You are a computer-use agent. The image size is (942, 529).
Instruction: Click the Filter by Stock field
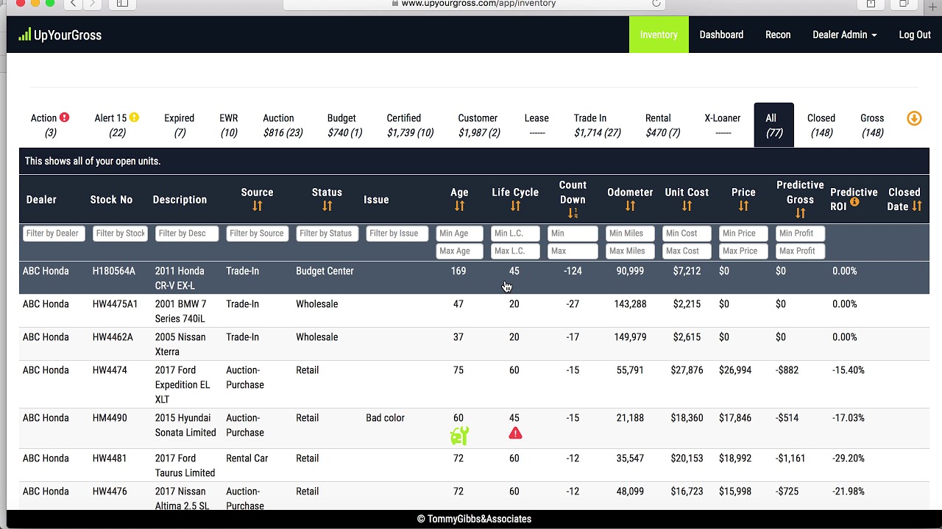tap(121, 234)
